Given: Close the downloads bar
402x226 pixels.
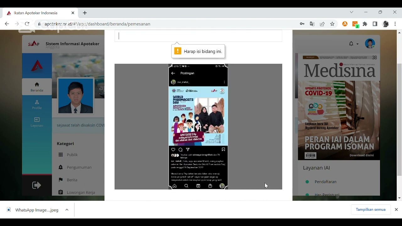Looking at the screenshot, I should 396,209.
